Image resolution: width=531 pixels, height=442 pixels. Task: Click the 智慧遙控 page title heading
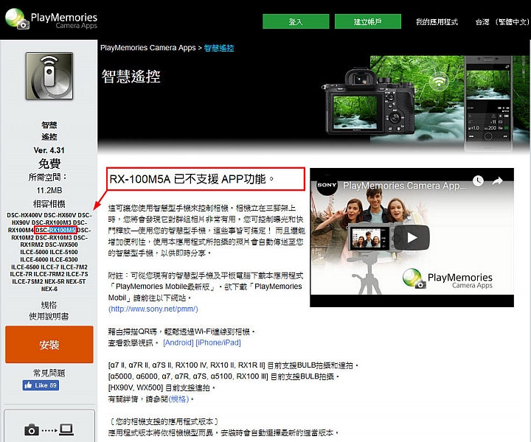pos(131,77)
